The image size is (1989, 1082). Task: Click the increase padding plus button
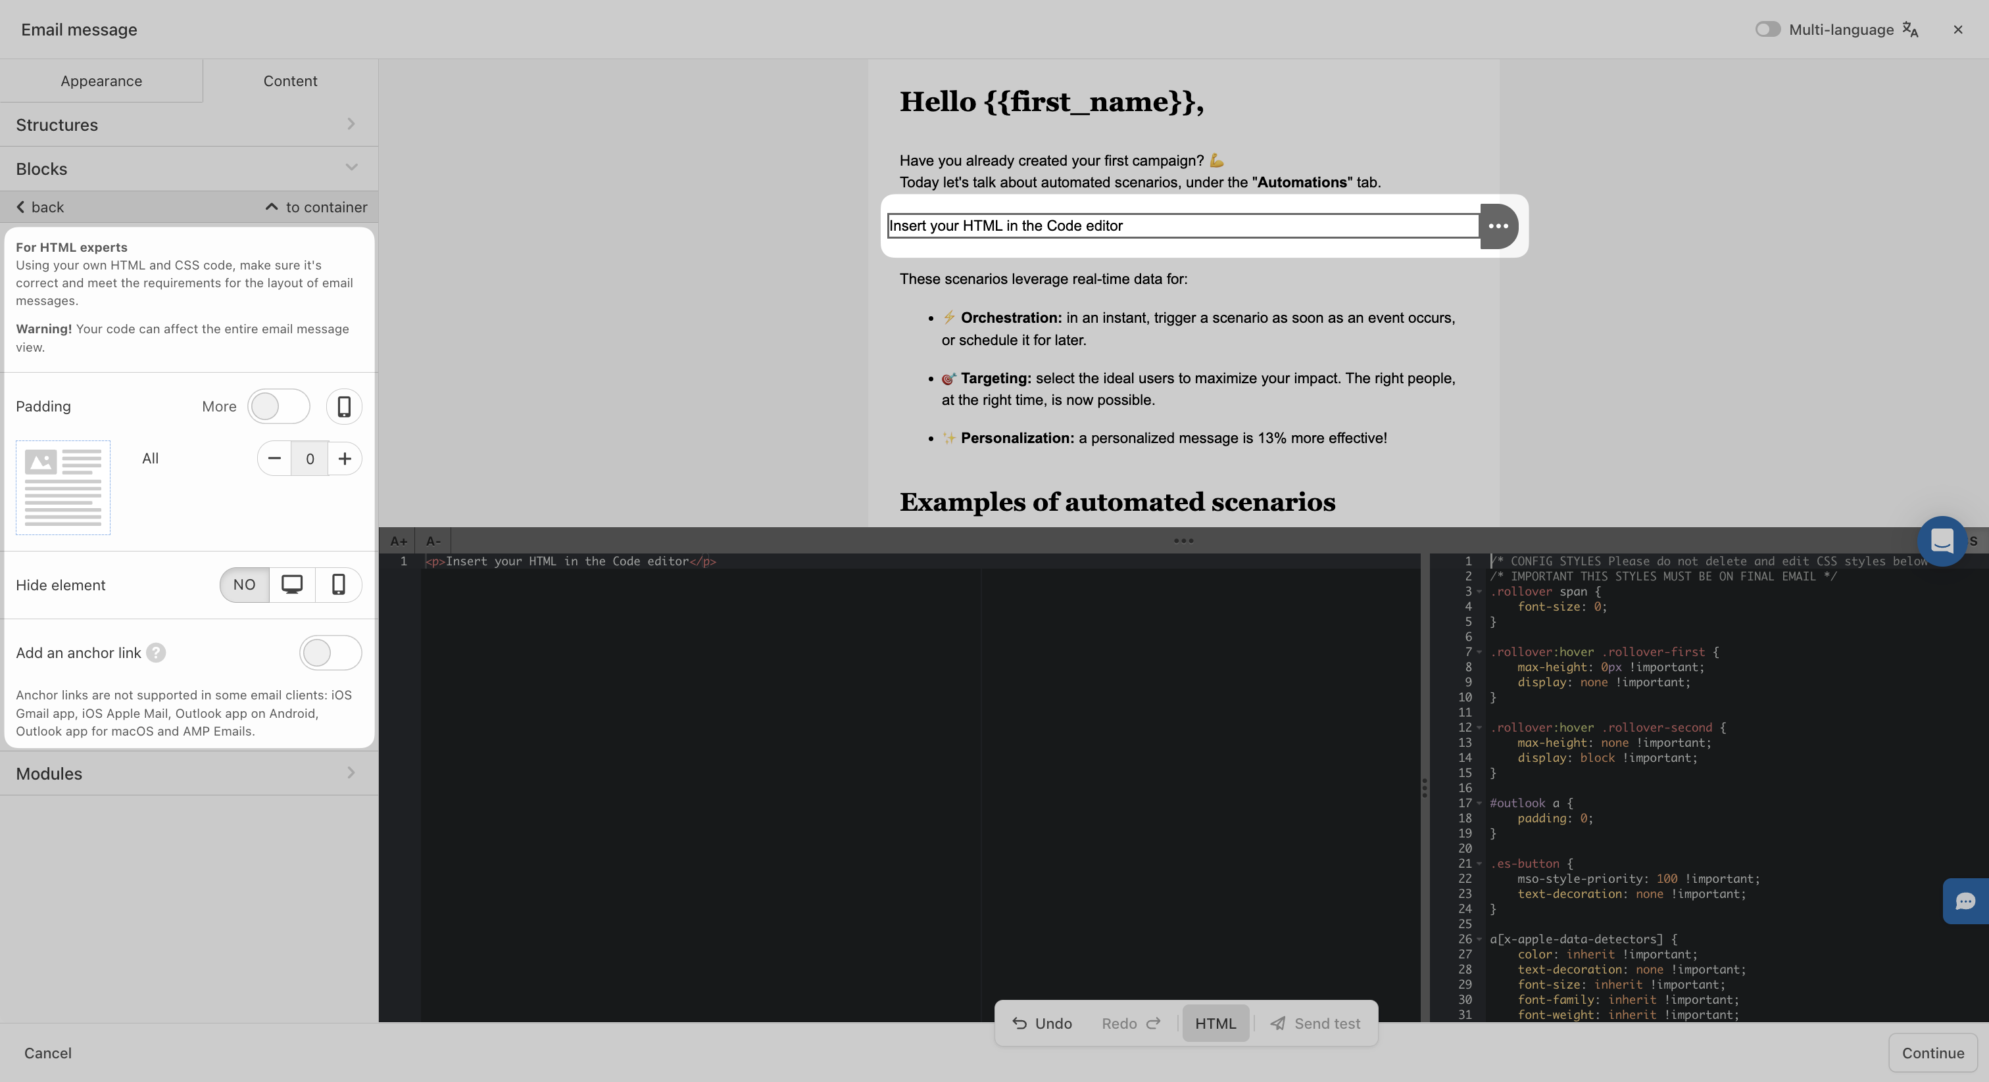coord(345,458)
